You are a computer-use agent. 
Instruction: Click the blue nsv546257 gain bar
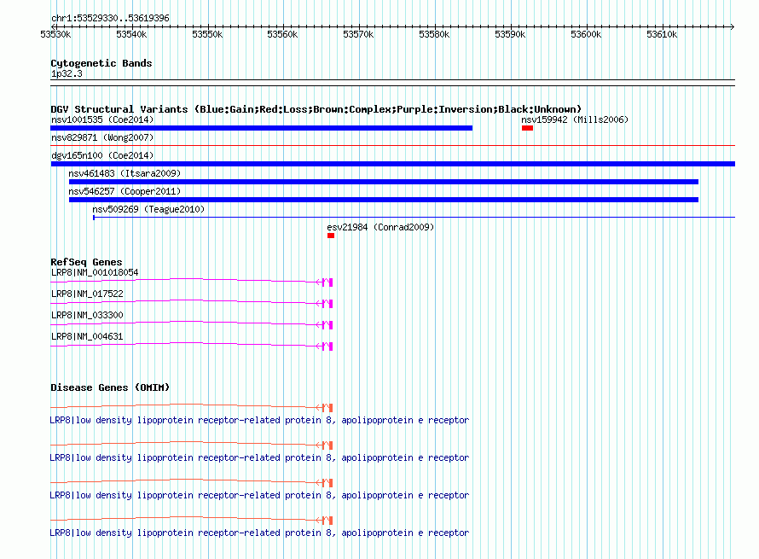tap(384, 200)
